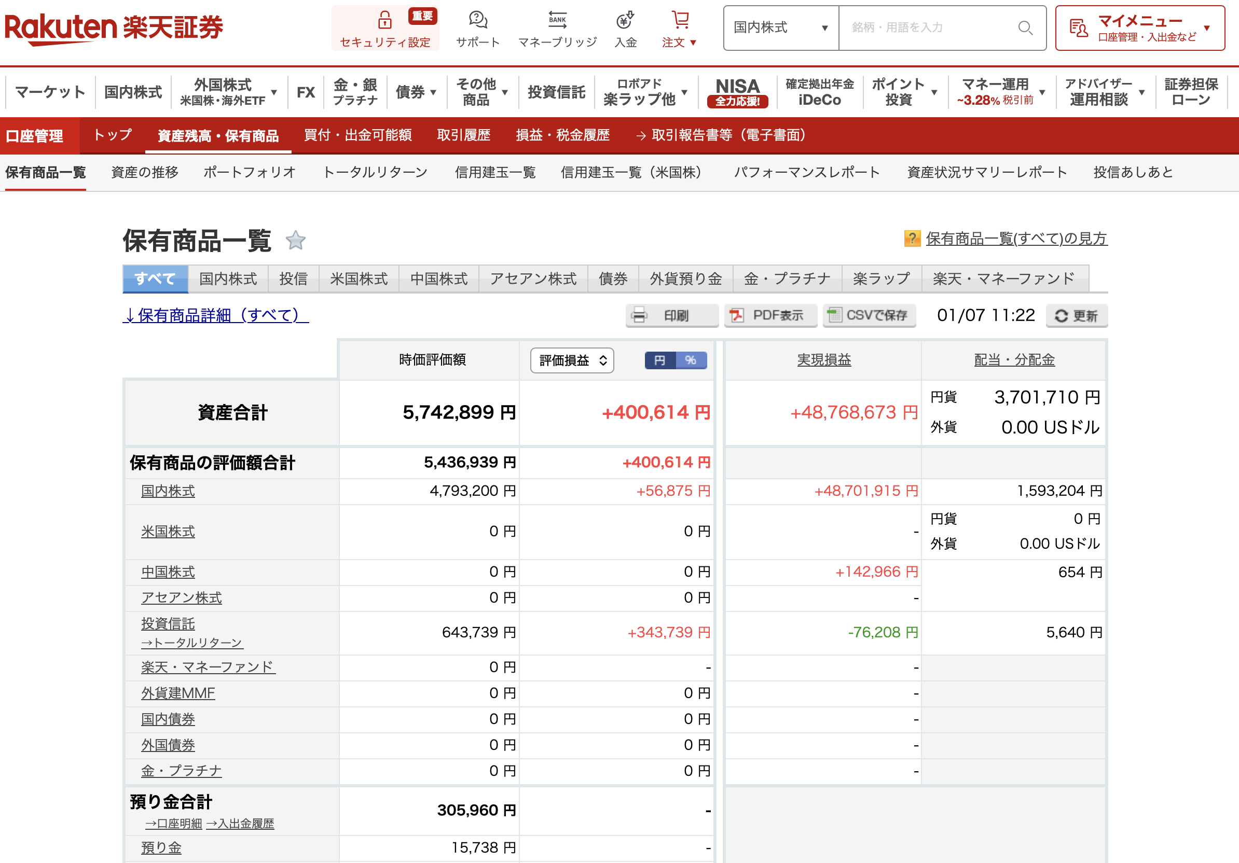
Task: Open the 評価損益 dropdown selector
Action: (x=572, y=360)
